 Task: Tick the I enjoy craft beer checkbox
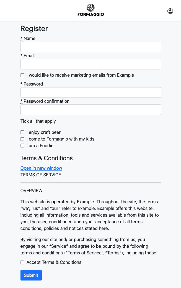22,132
